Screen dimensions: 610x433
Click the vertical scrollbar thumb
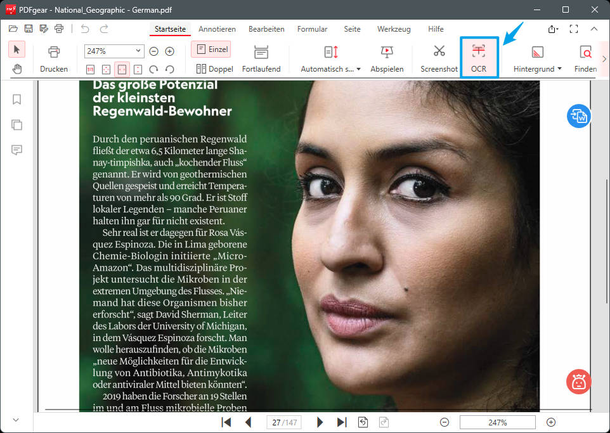pos(607,240)
